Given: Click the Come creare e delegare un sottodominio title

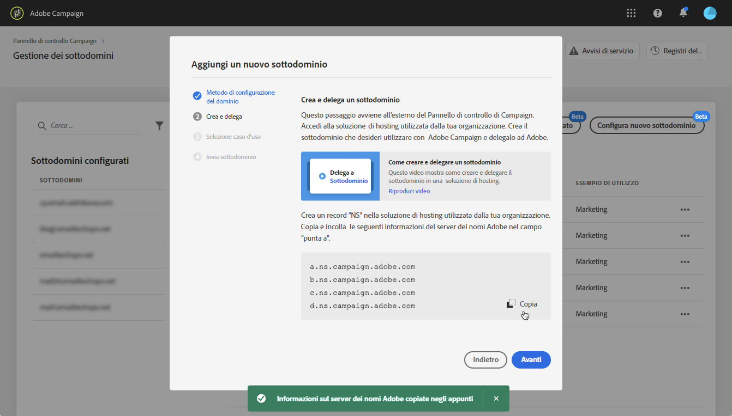Looking at the screenshot, I should tap(445, 162).
